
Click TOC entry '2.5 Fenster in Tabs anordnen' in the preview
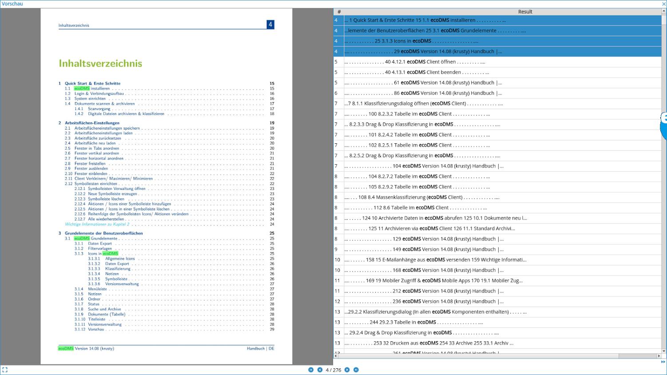pos(92,148)
